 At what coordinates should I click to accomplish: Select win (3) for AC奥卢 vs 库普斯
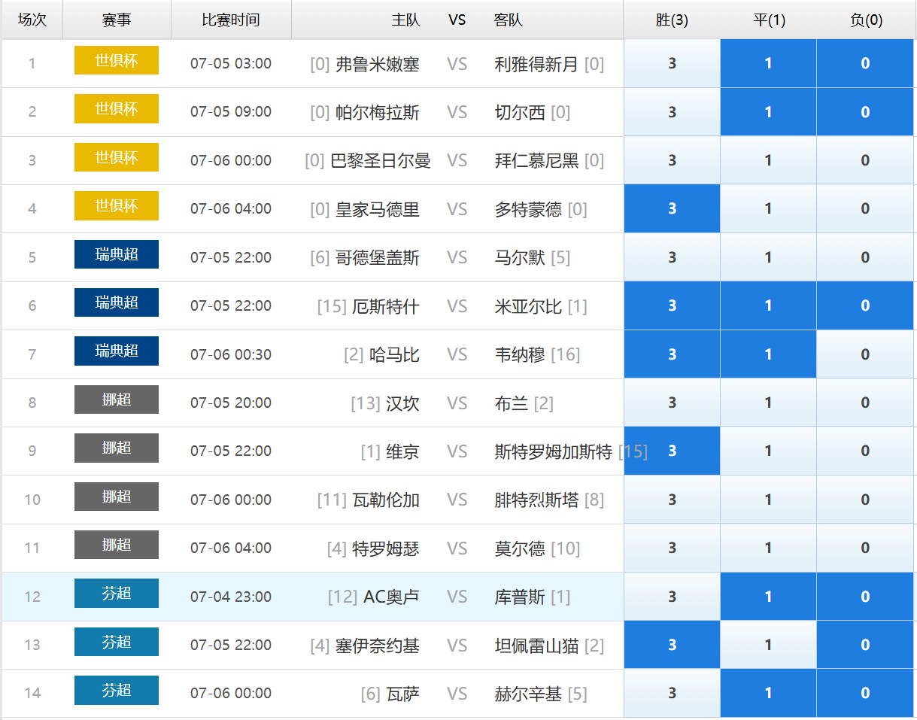tap(672, 597)
